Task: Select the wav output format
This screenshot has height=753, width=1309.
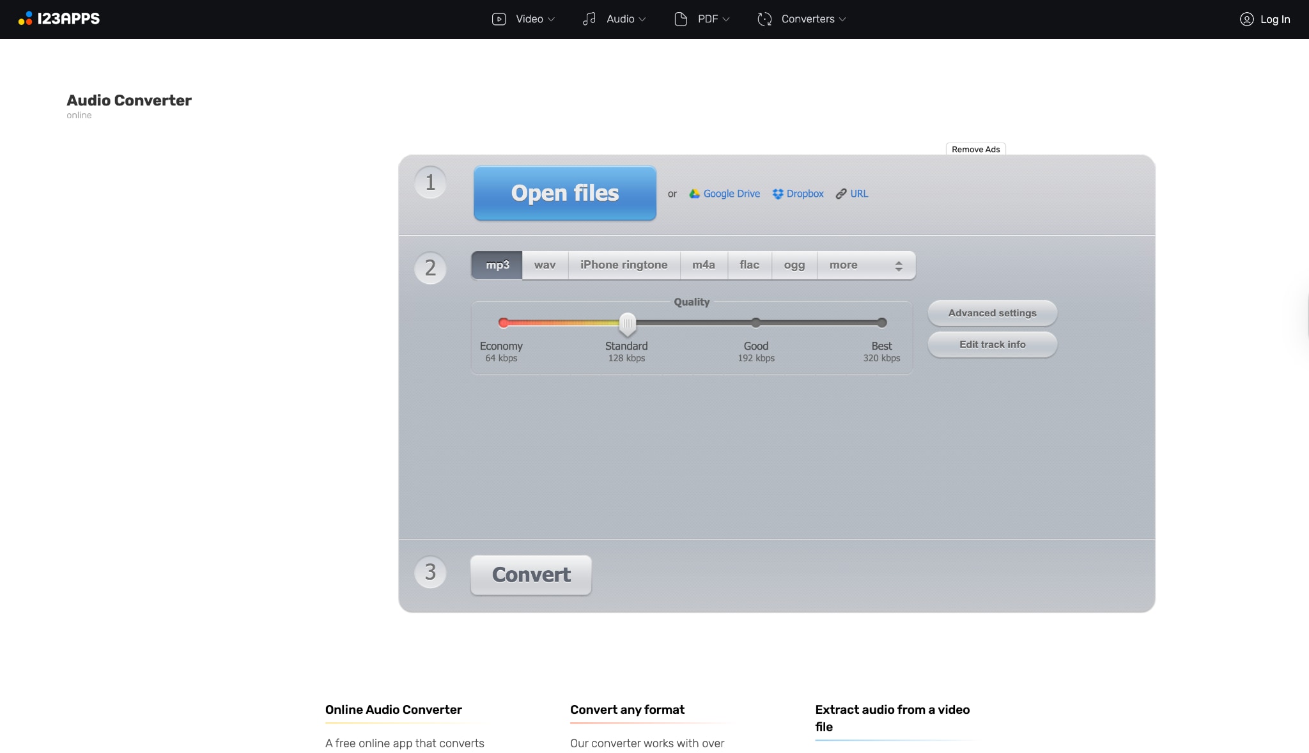Action: (x=544, y=265)
